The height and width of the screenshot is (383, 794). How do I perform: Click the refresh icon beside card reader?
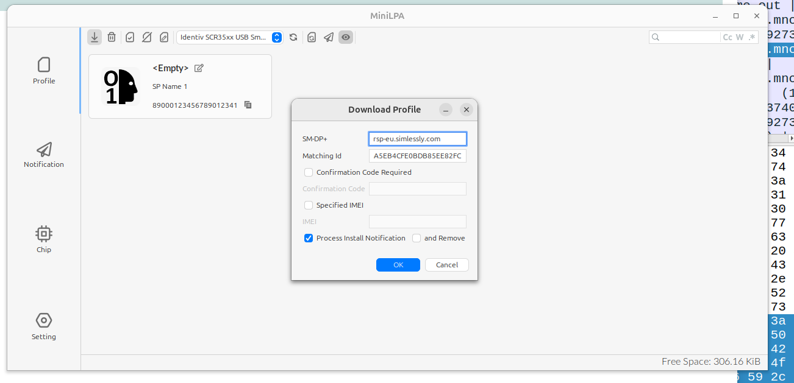[293, 37]
